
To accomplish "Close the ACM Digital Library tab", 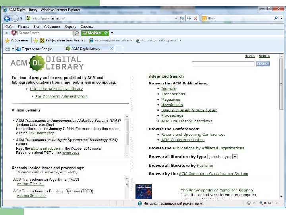I will [x=112, y=49].
